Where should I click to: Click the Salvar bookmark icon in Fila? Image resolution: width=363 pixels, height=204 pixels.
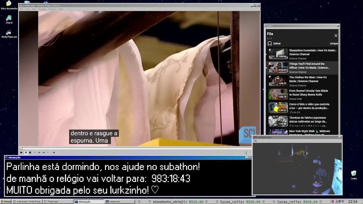tap(270, 43)
